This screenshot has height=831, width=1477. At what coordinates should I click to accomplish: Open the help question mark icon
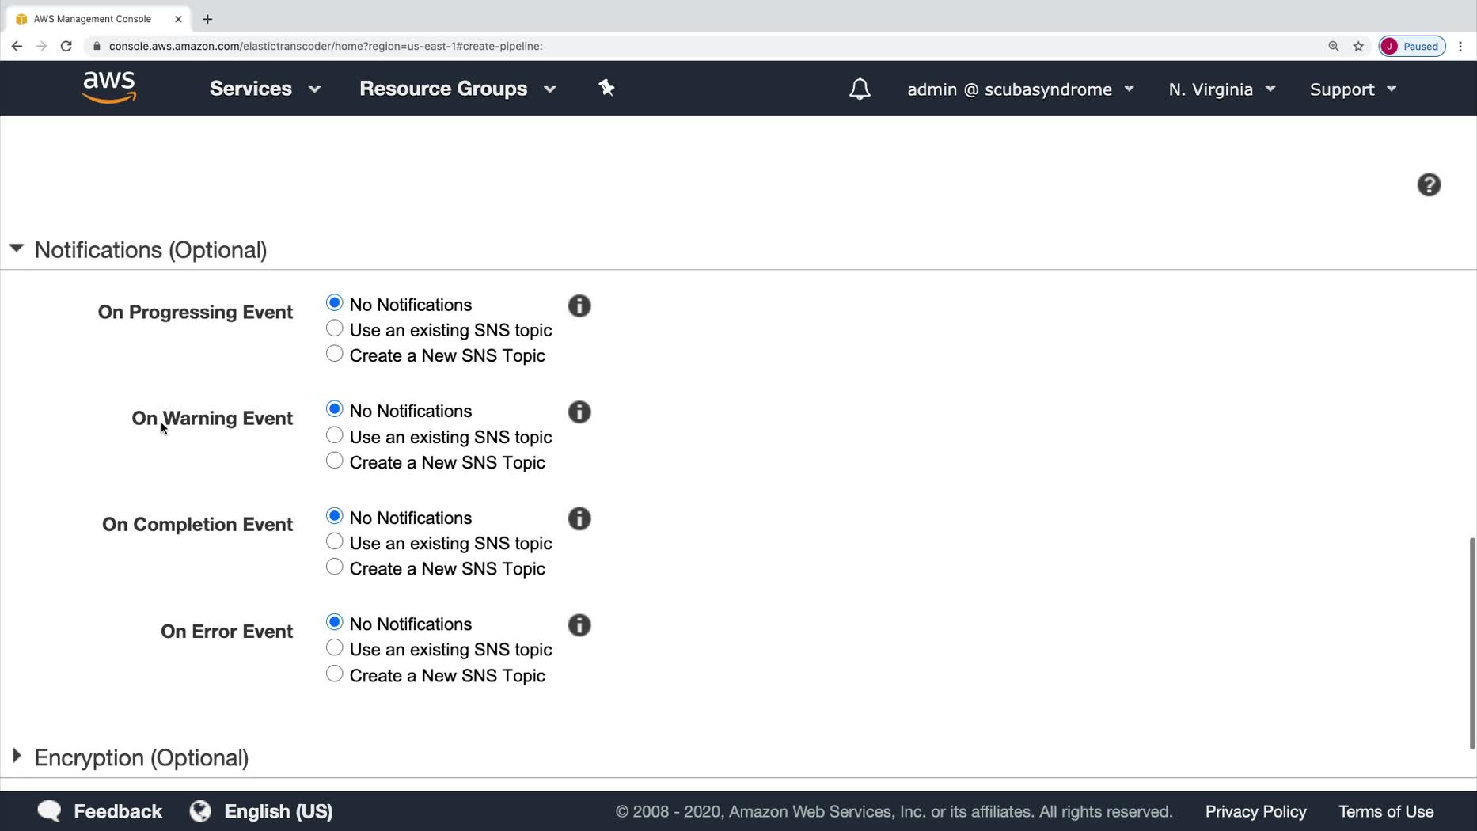pyautogui.click(x=1428, y=185)
